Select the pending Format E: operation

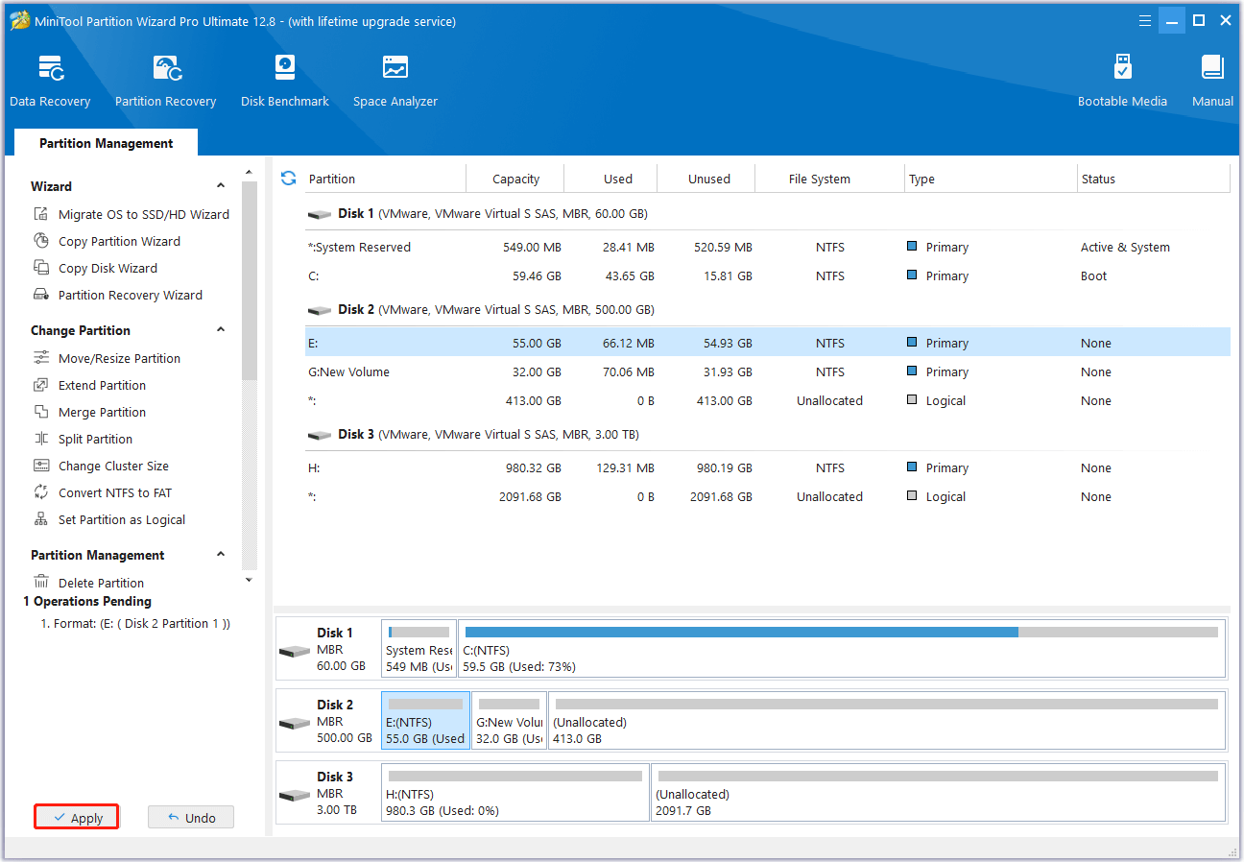[134, 624]
